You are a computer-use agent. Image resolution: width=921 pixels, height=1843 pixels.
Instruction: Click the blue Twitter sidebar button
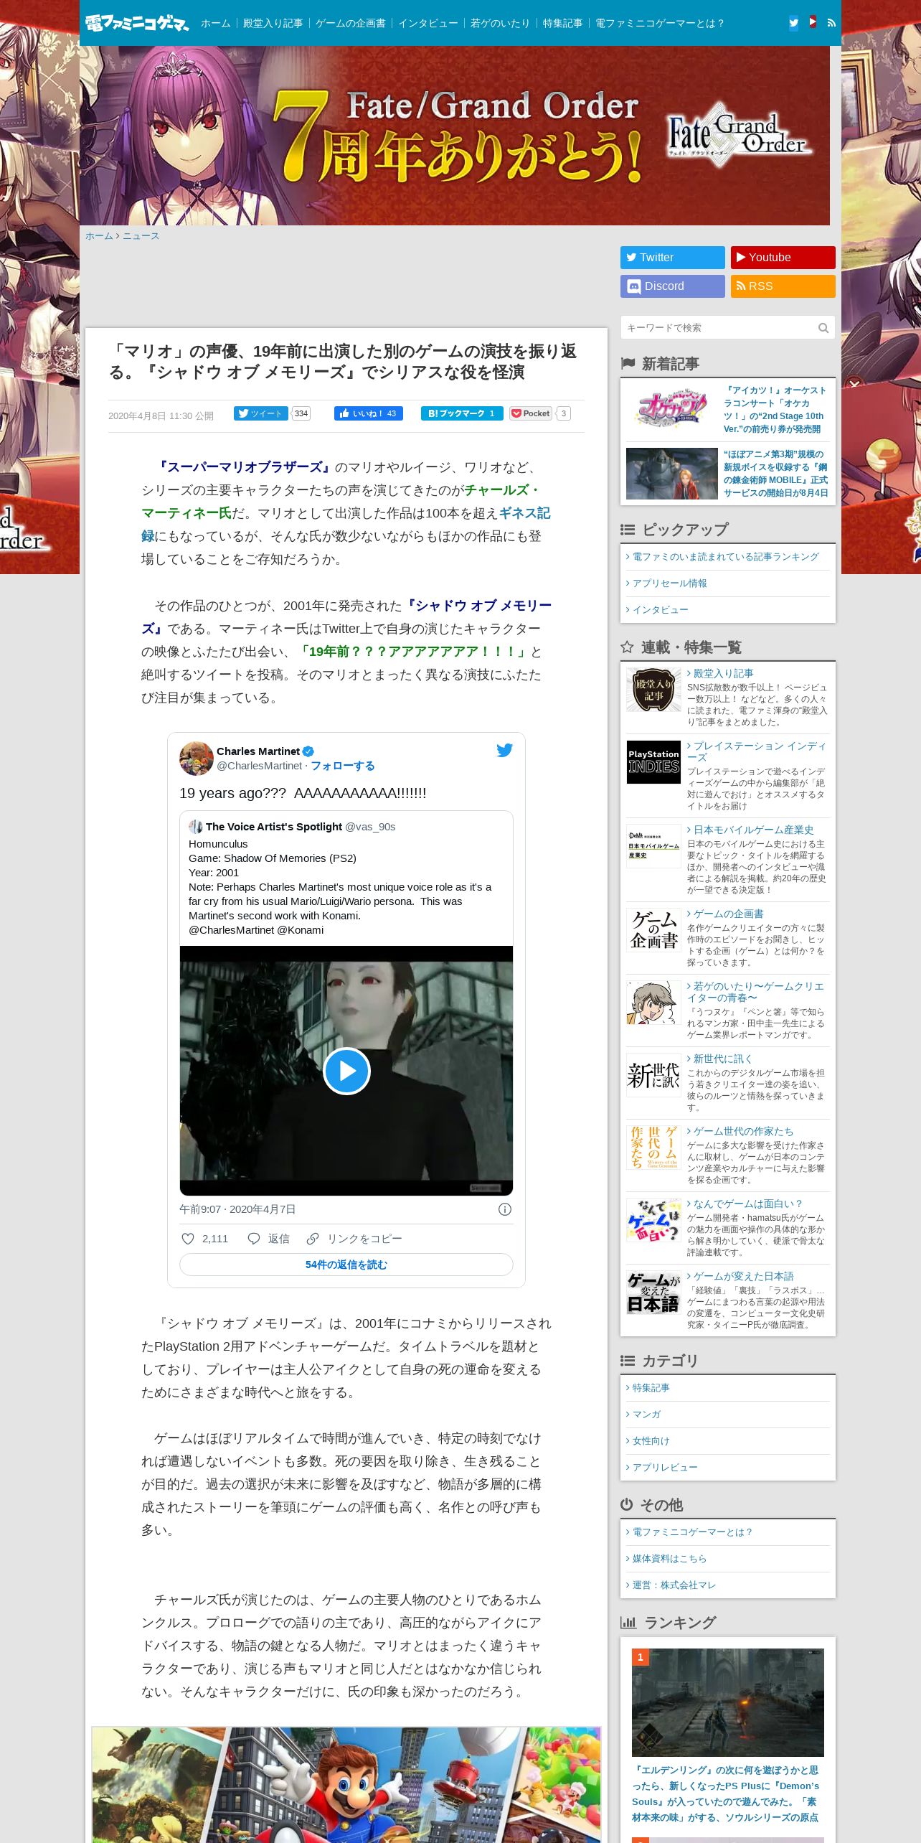[673, 258]
